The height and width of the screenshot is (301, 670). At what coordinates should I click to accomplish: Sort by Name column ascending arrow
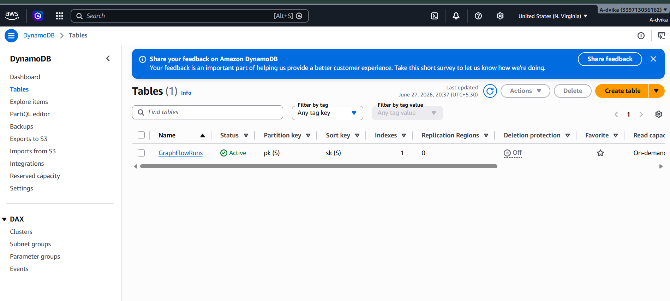point(203,136)
